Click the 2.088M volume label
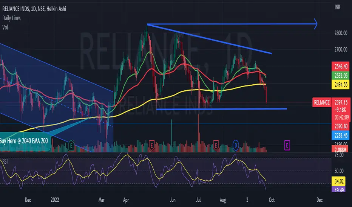Viewport: 352px width, 207px height. tap(340, 149)
